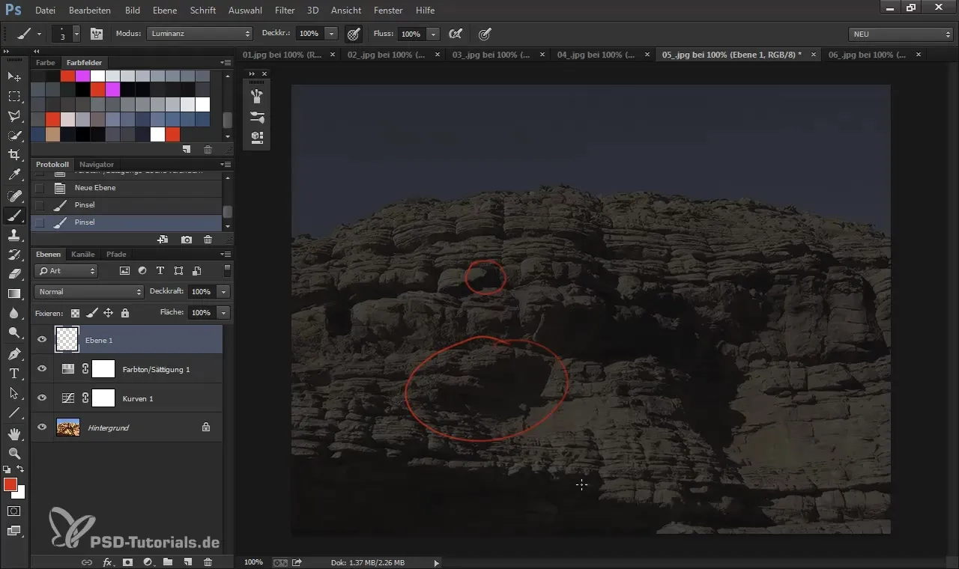The height and width of the screenshot is (569, 959).
Task: Hide the Hintergrund layer
Action: click(x=42, y=427)
